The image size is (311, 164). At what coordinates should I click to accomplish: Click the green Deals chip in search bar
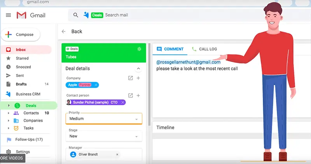tap(97, 15)
